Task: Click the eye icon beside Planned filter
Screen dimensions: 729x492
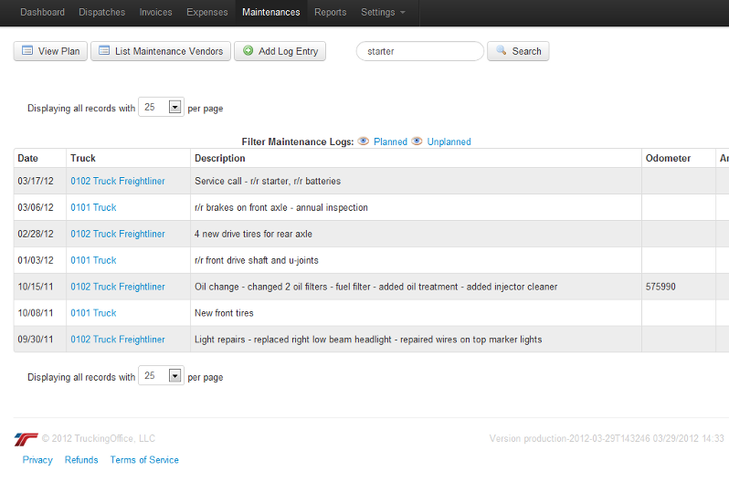Action: click(x=364, y=141)
